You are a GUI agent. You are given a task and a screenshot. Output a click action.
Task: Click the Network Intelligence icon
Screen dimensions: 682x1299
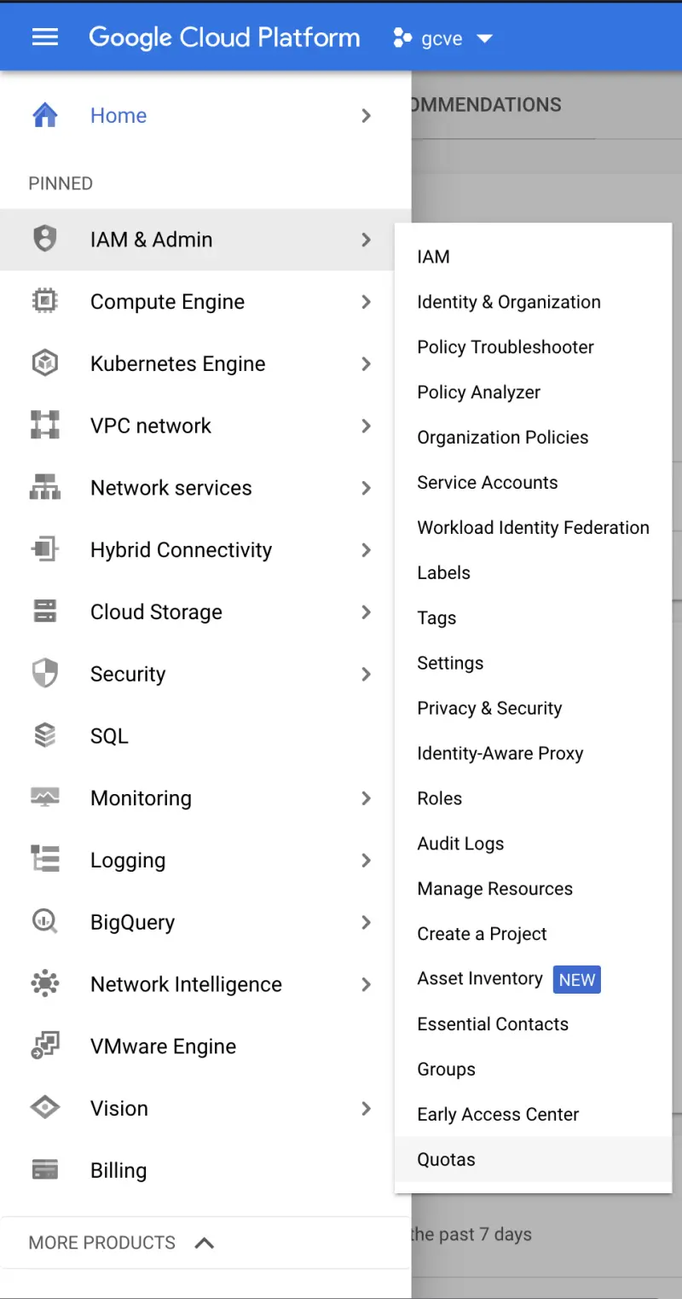[x=44, y=984]
